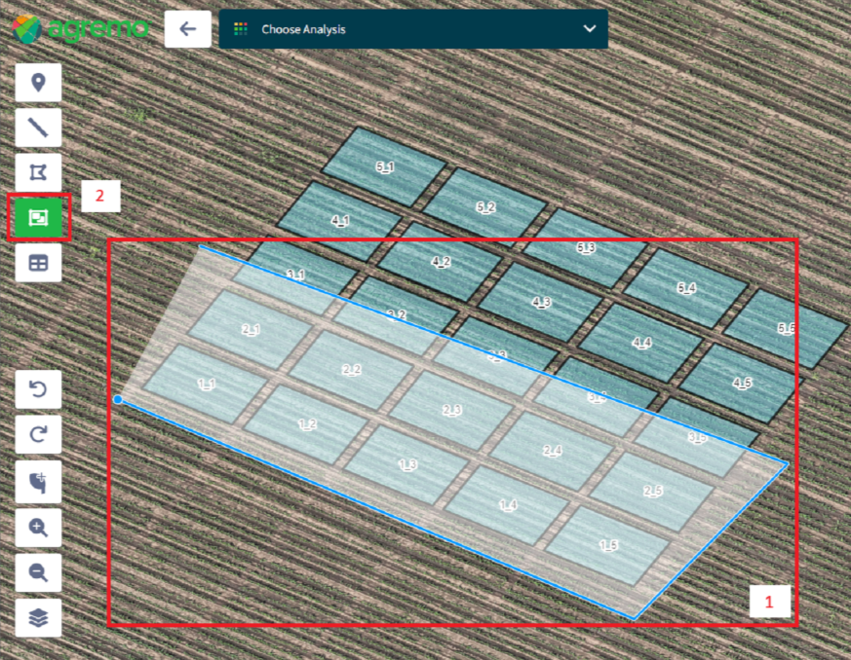Open the plot grid table tool
Image resolution: width=851 pixels, height=660 pixels.
click(39, 263)
